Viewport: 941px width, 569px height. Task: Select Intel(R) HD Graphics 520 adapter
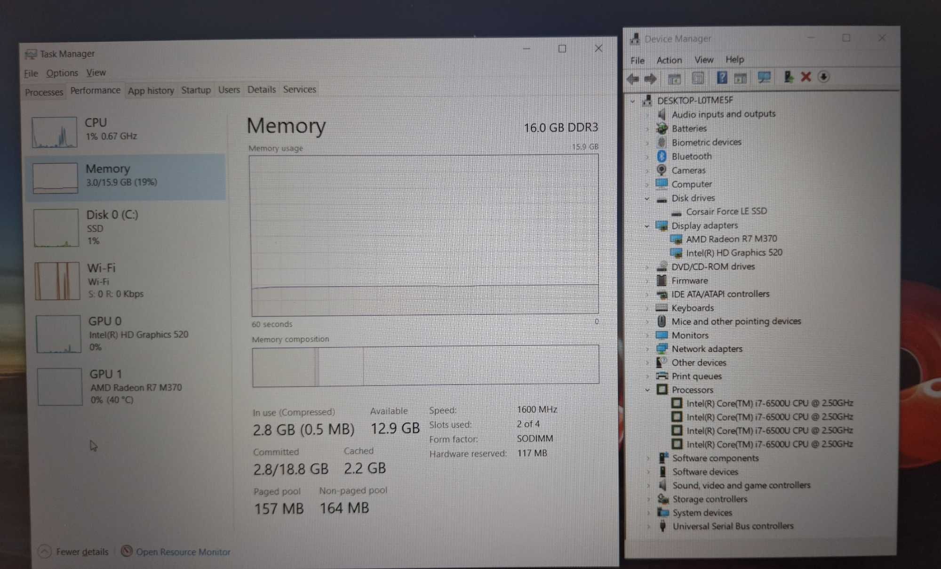(734, 253)
